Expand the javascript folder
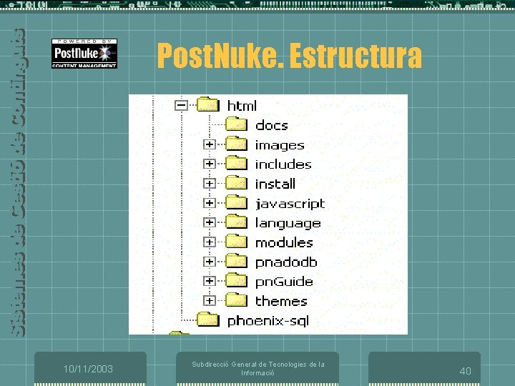This screenshot has height=386, width=515. coord(209,203)
